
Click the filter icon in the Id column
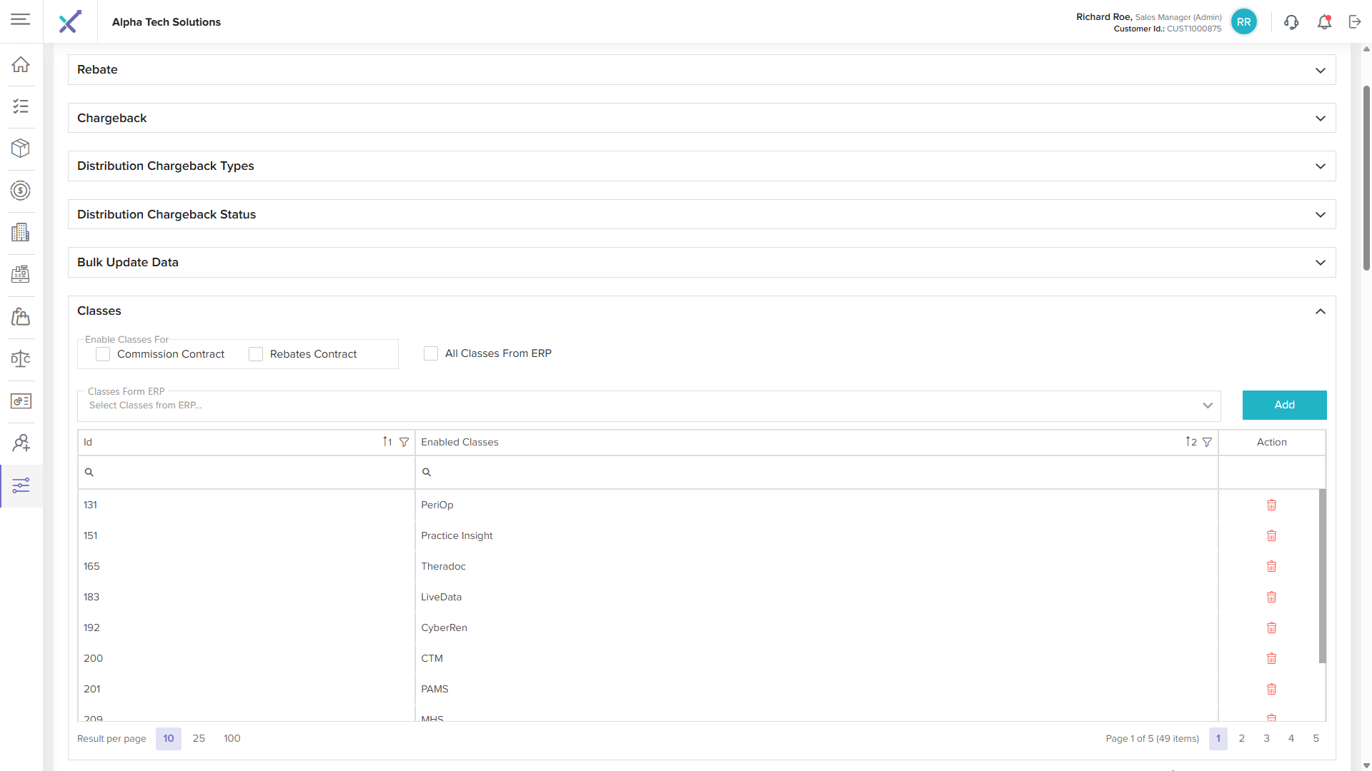(404, 443)
